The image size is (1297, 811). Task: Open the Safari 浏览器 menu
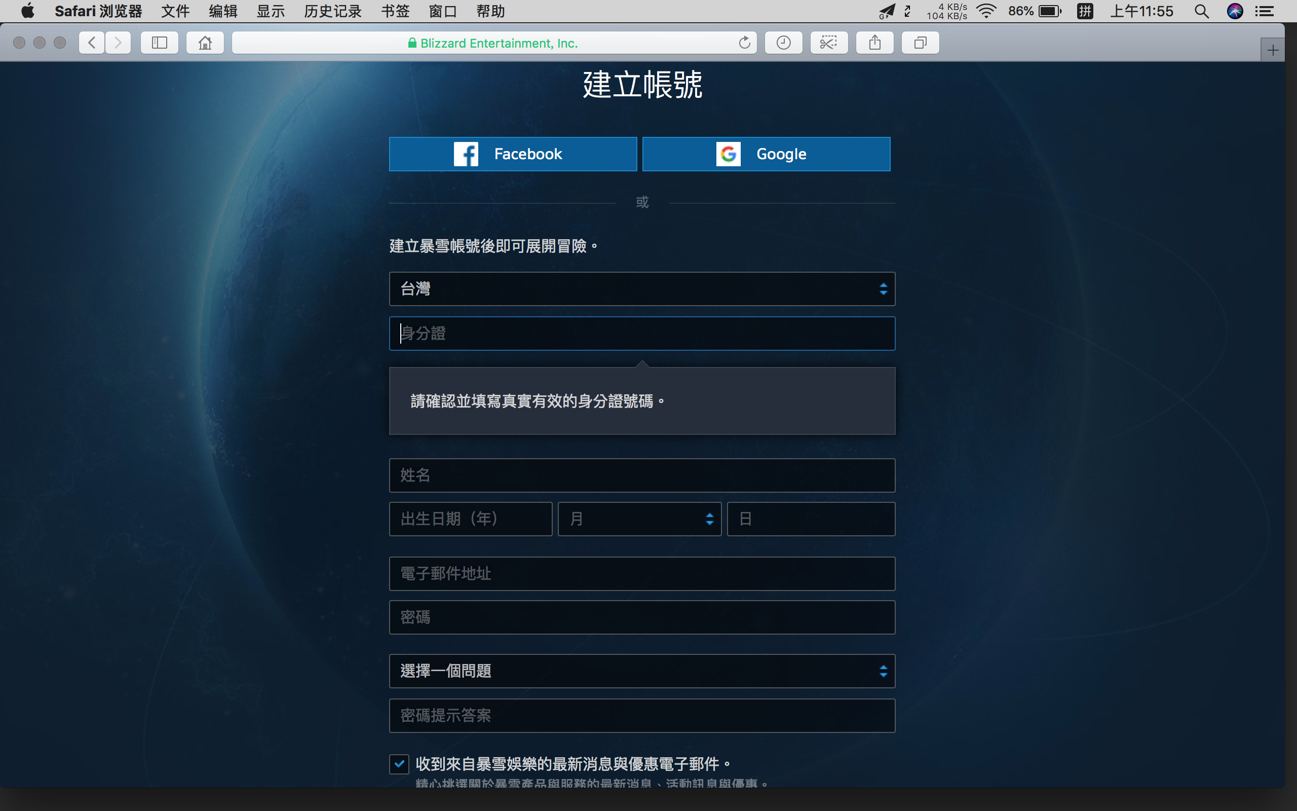click(x=99, y=11)
